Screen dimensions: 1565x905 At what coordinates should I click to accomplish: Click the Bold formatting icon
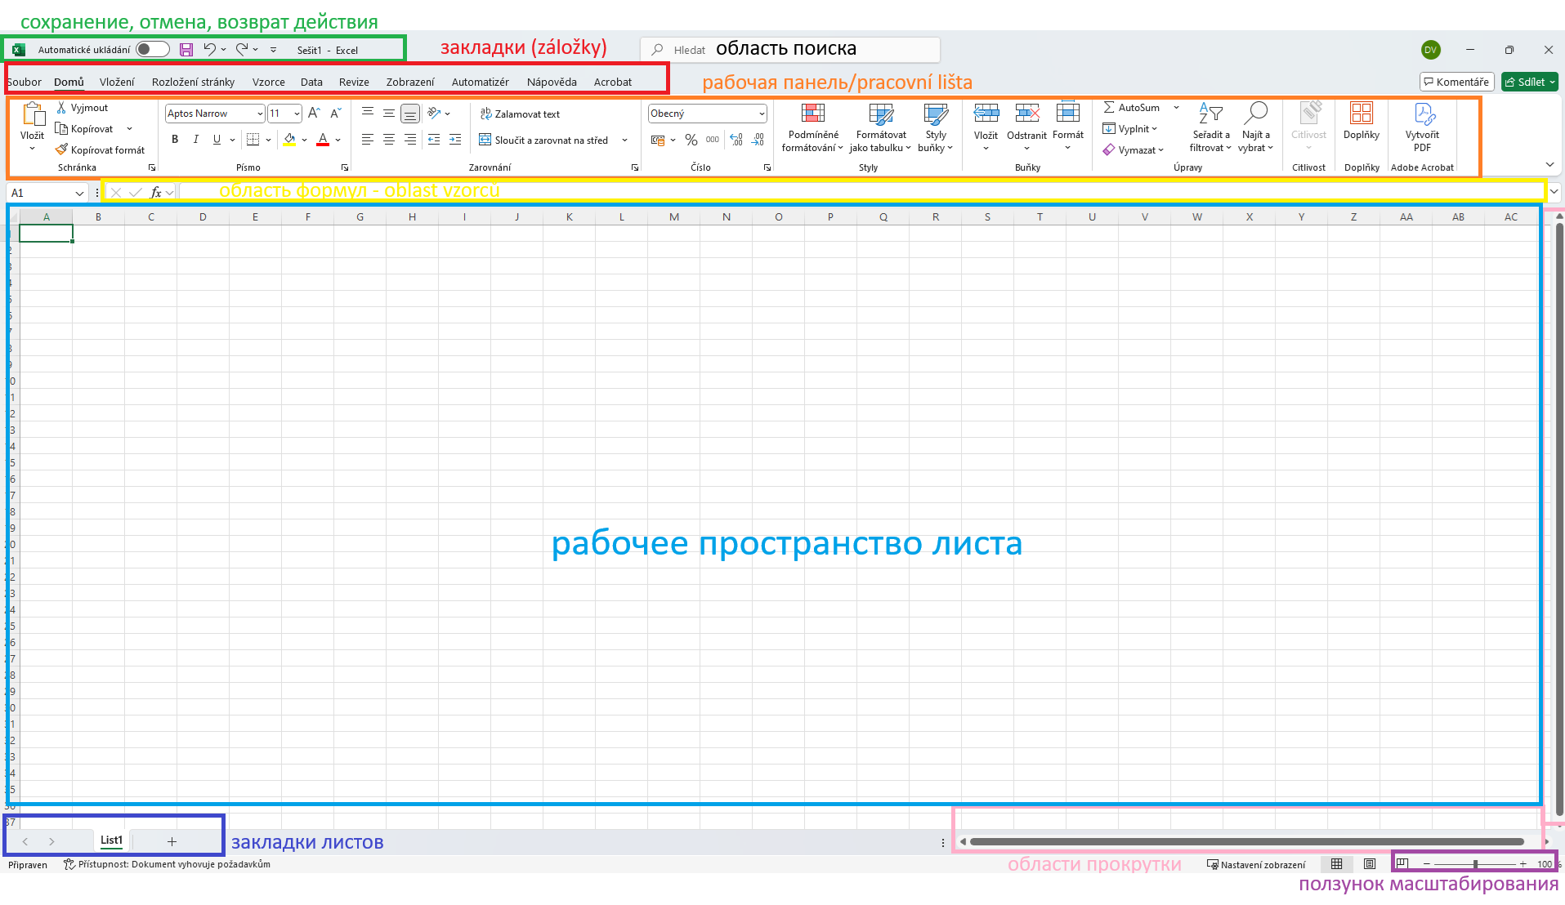tap(175, 140)
